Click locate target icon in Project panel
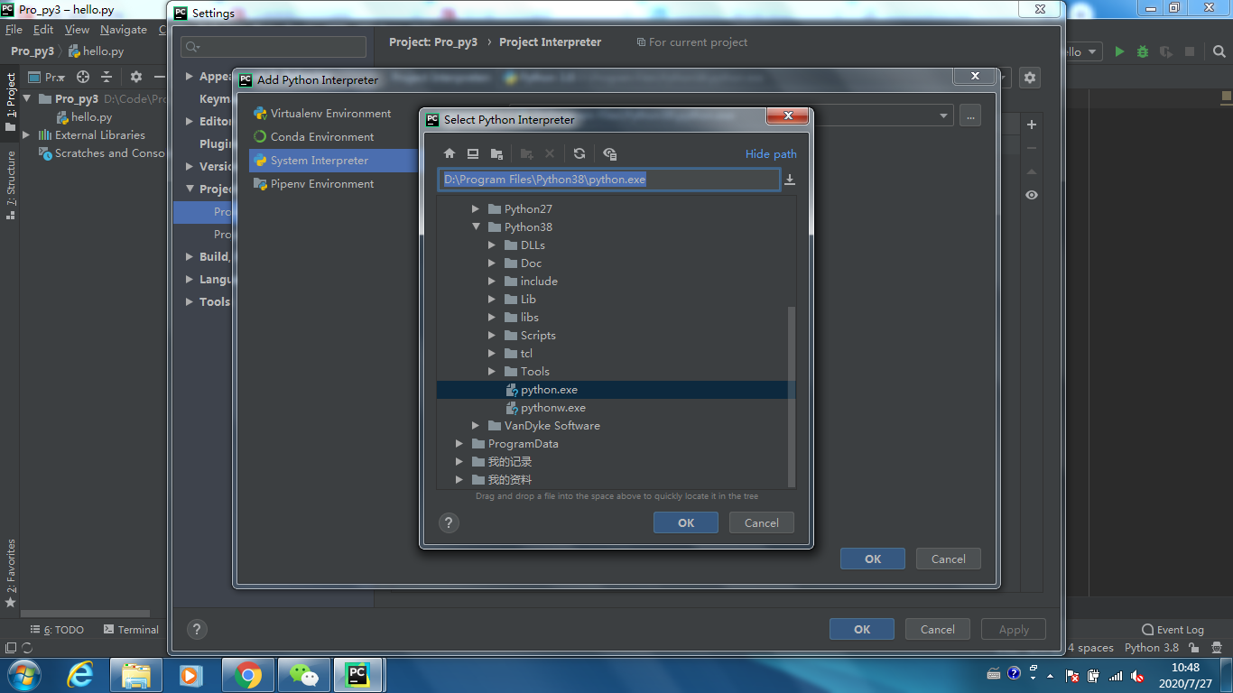Viewport: 1233px width, 693px height. (83, 77)
